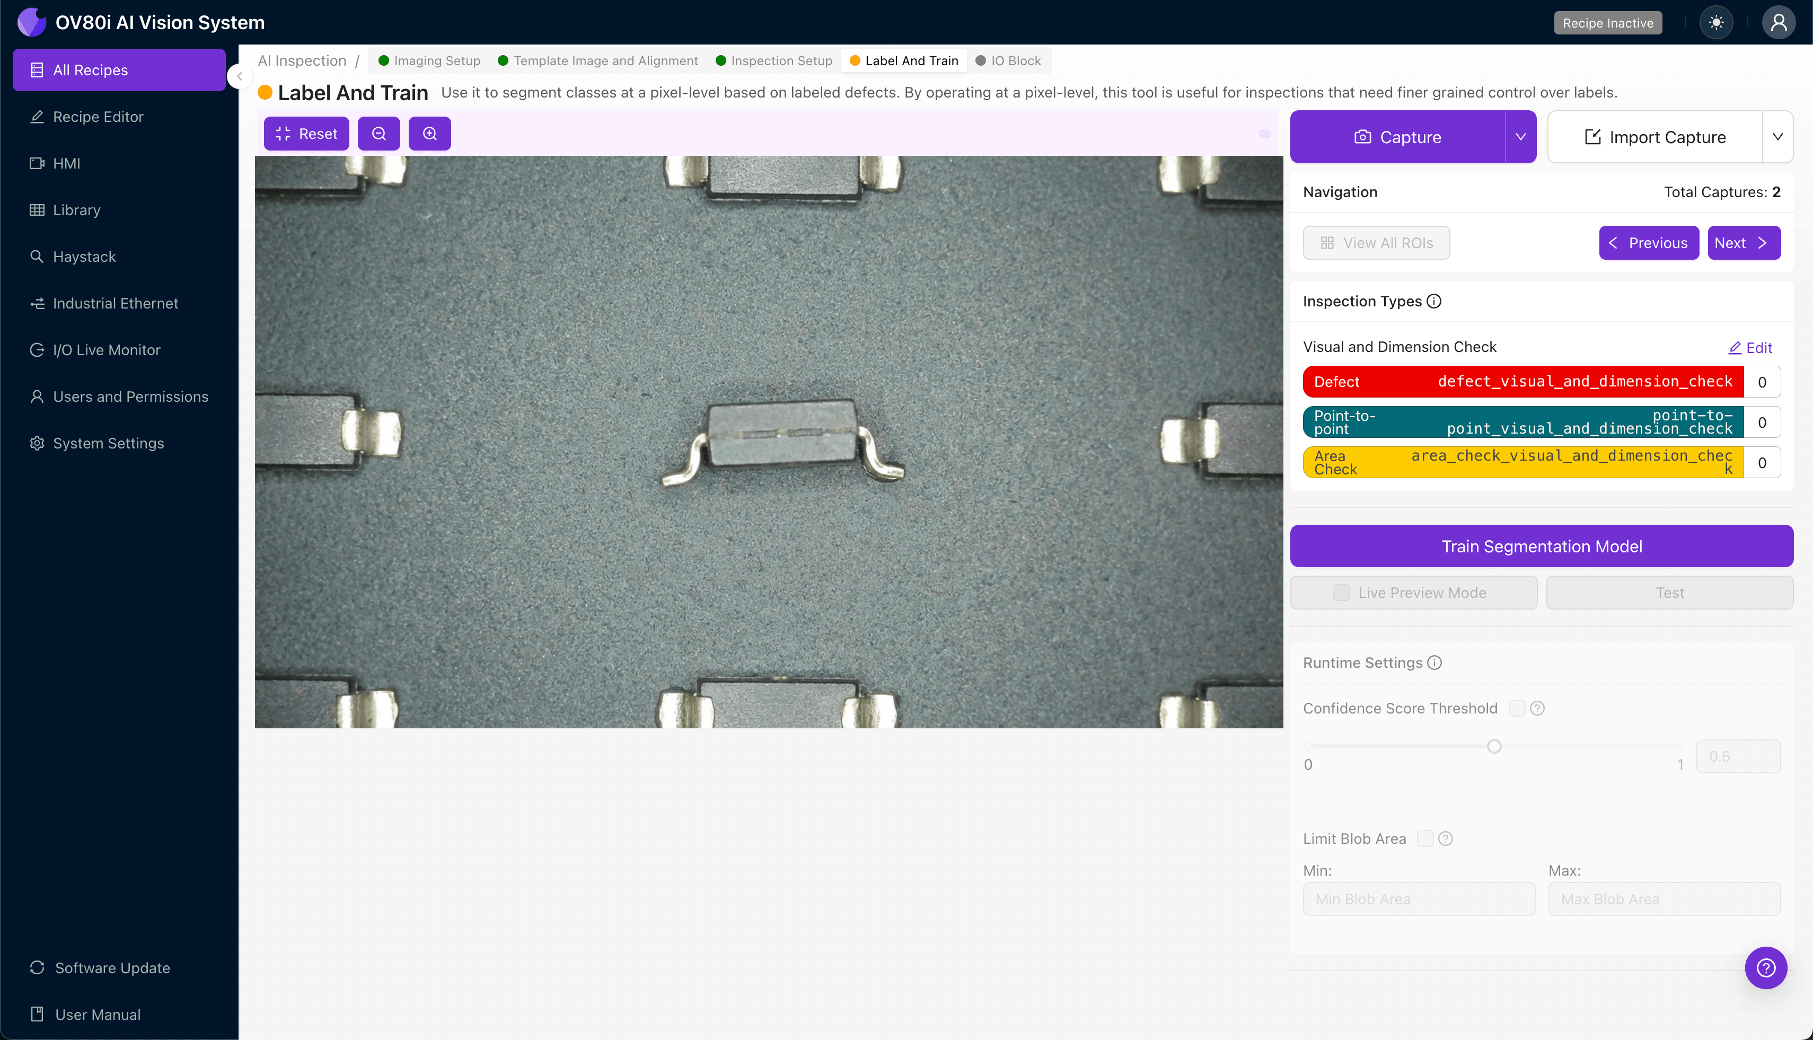The height and width of the screenshot is (1040, 1813).
Task: Expand the Capture button dropdown arrow
Action: pos(1520,137)
